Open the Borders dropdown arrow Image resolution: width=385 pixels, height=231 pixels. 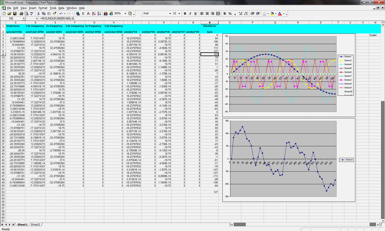(x=268, y=13)
